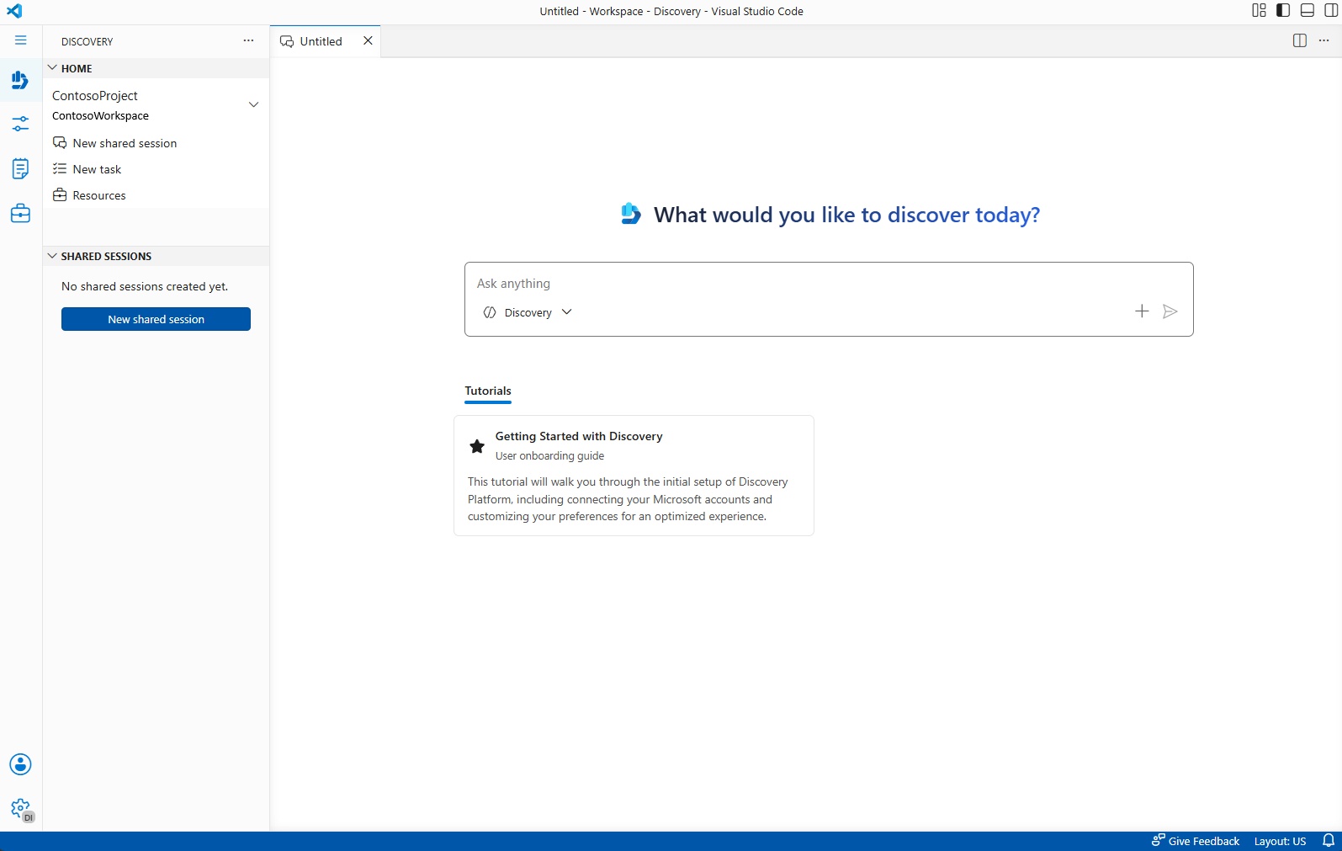Click Layout: US in status bar
The image size is (1342, 851).
(x=1280, y=841)
